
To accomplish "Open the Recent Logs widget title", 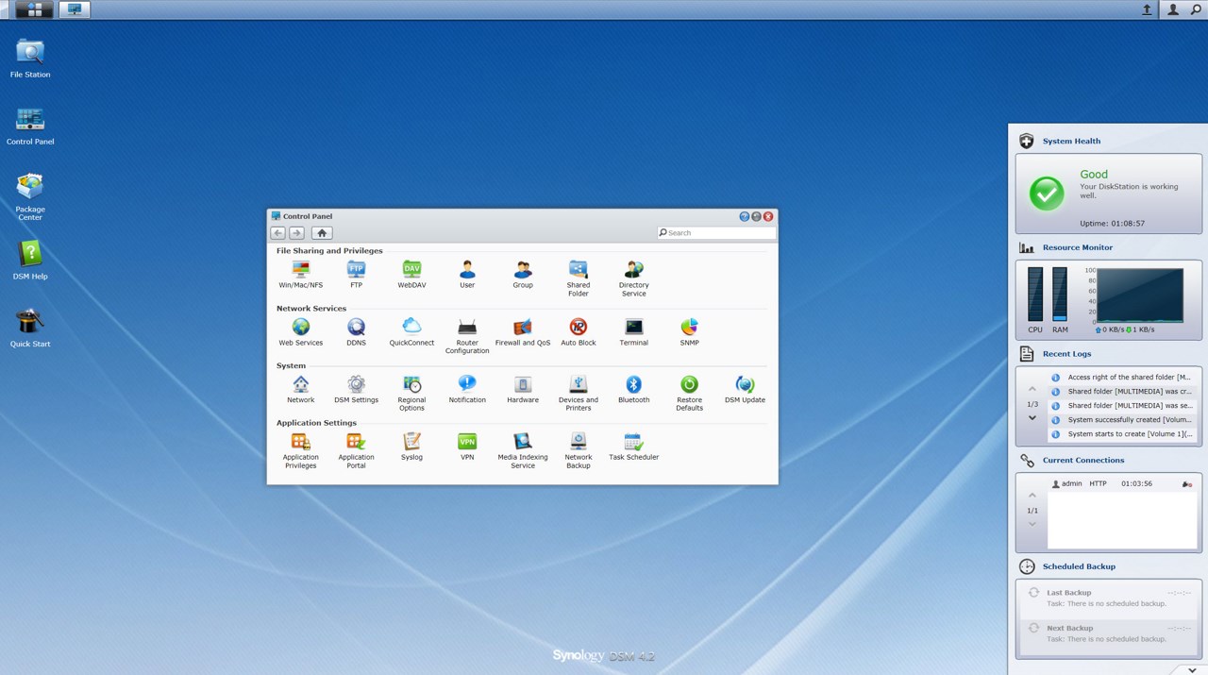I will [1066, 354].
